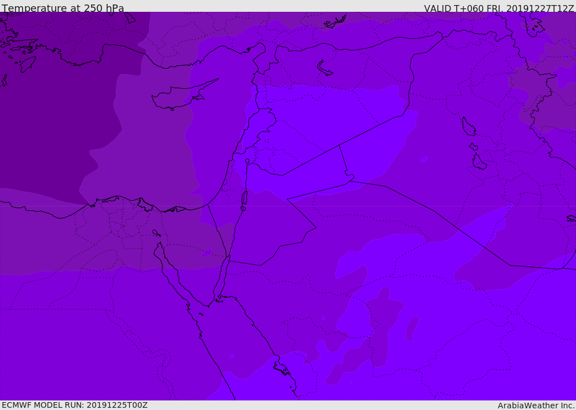Click the 'ArabiaWeather Inc' credit text
This screenshot has width=576, height=410.
click(535, 406)
